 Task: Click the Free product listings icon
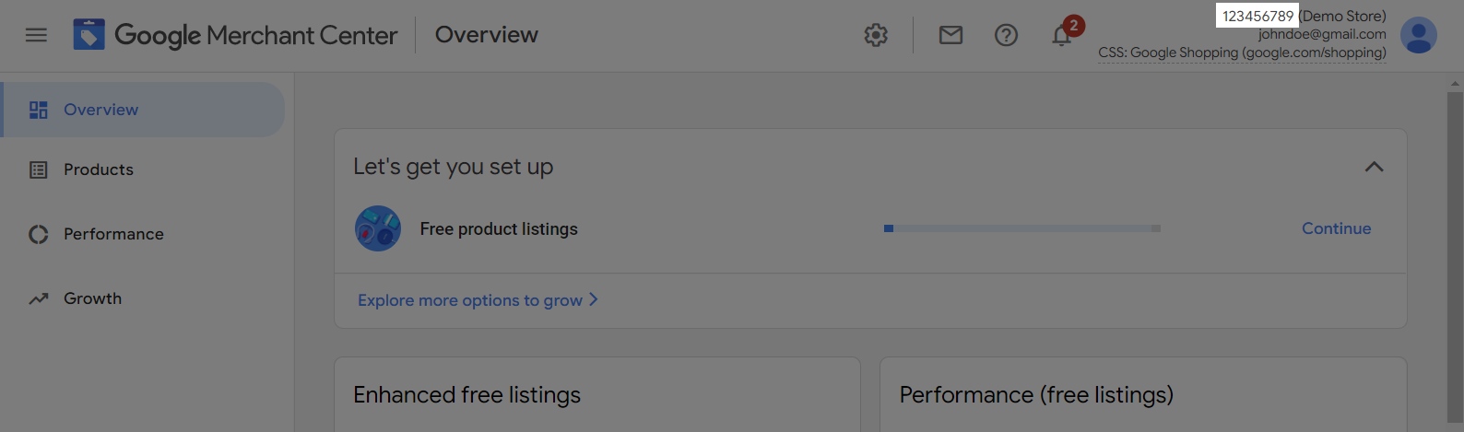378,228
